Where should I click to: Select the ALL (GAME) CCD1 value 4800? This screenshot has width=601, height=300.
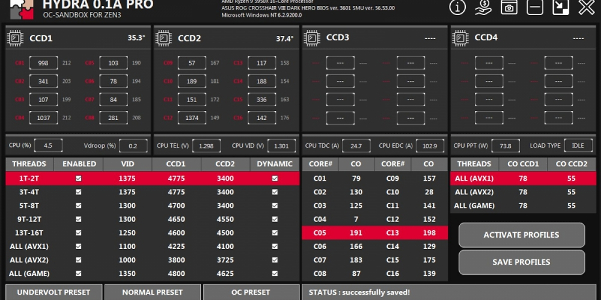pos(176,274)
